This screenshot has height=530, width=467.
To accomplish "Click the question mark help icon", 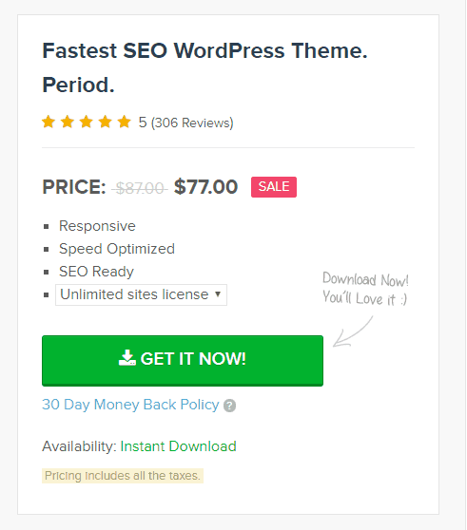I will (x=229, y=406).
